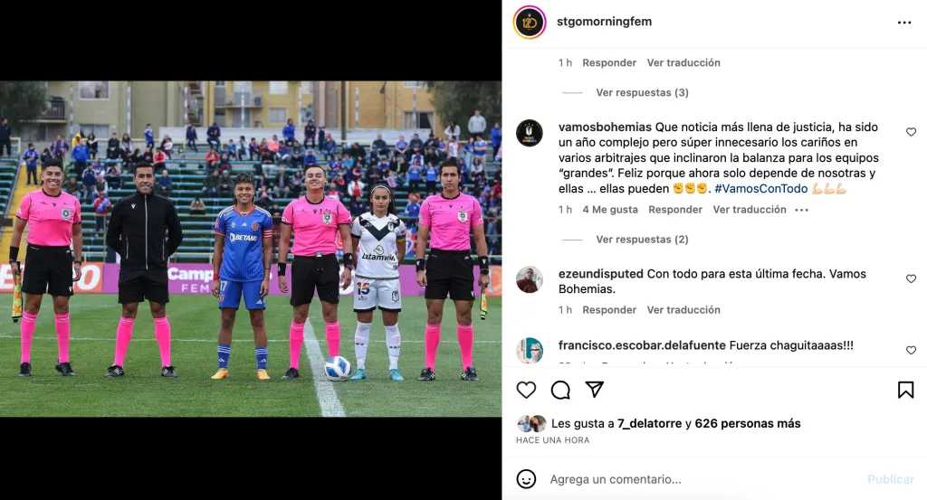927x500 pixels.
Task: Share post via paper plane icon
Action: (x=594, y=390)
